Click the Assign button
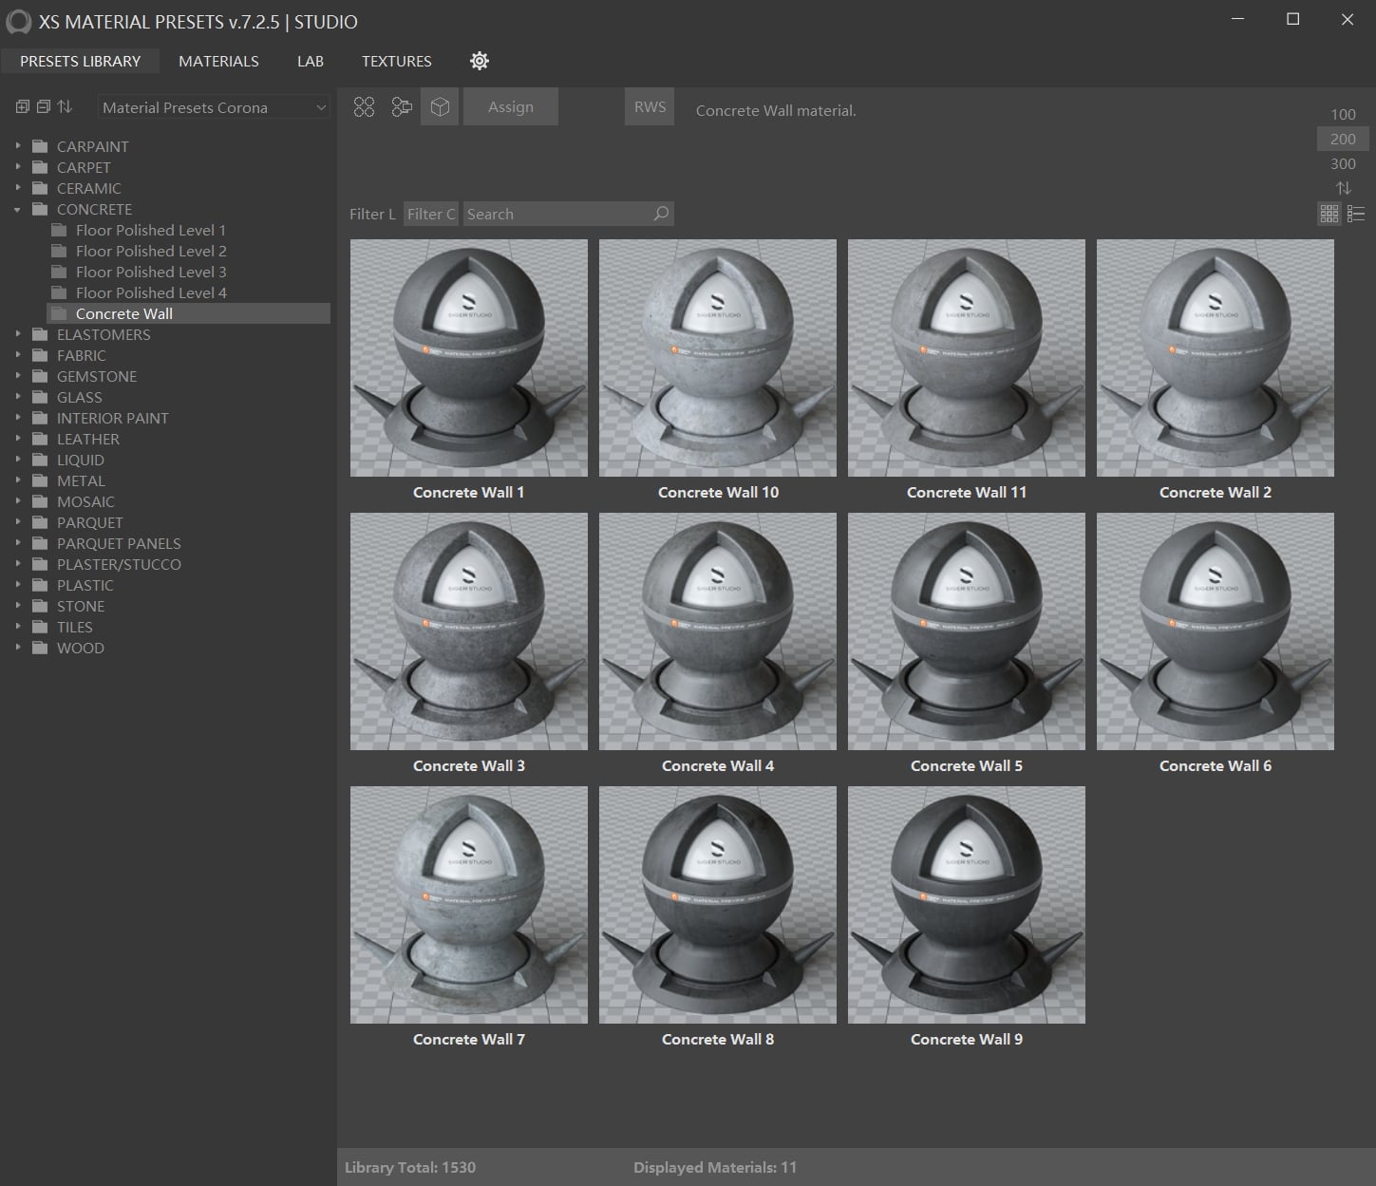The height and width of the screenshot is (1186, 1376). [511, 107]
